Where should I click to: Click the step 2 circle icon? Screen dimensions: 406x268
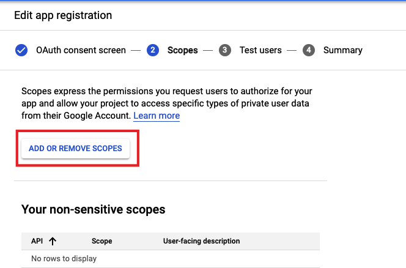tap(153, 50)
